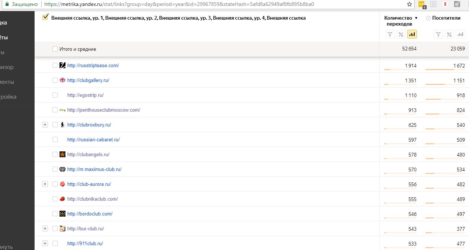Follow the http://clubgallery.ru/ link

[x=88, y=80]
